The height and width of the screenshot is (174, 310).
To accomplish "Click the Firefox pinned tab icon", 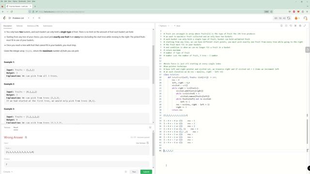I will pyautogui.click(x=2, y=6).
